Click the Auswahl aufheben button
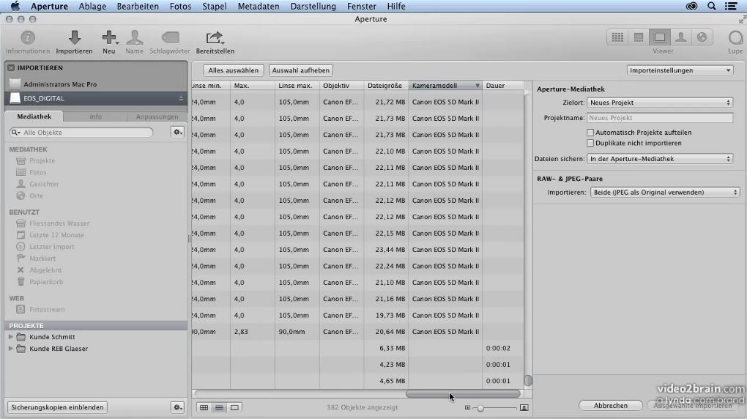 click(x=300, y=70)
